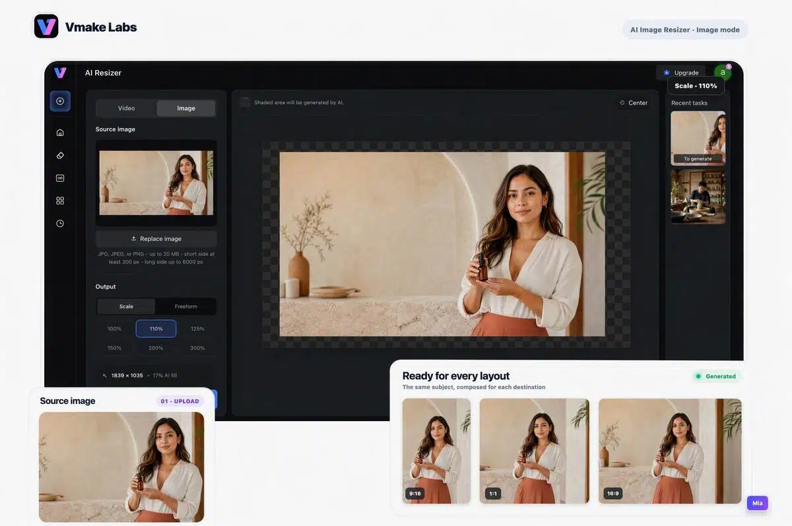Select the plus create icon in sidebar
792x526 pixels.
pos(60,101)
